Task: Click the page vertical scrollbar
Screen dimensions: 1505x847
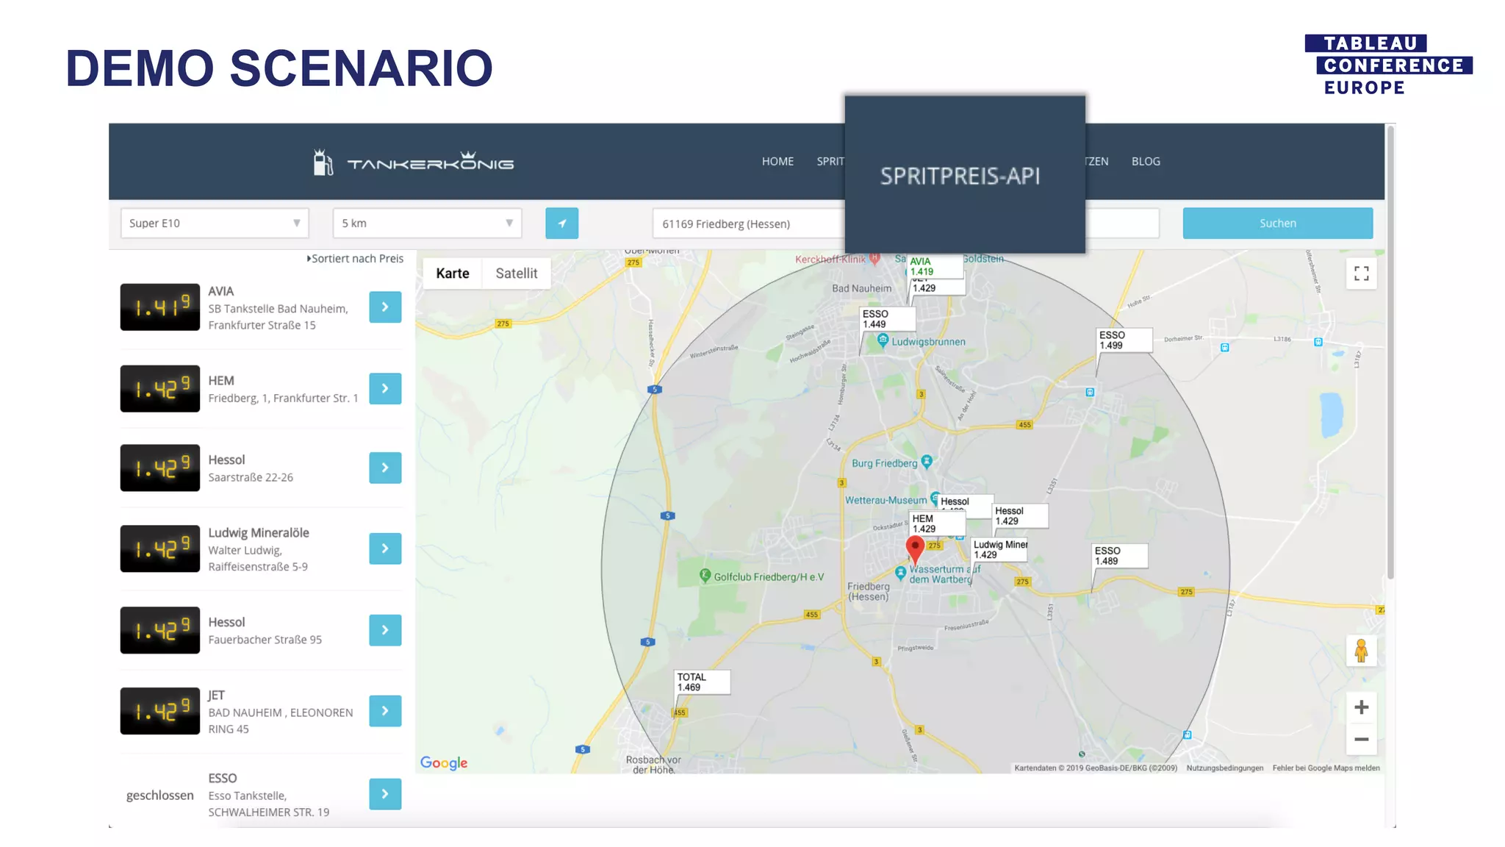Action: [1390, 353]
